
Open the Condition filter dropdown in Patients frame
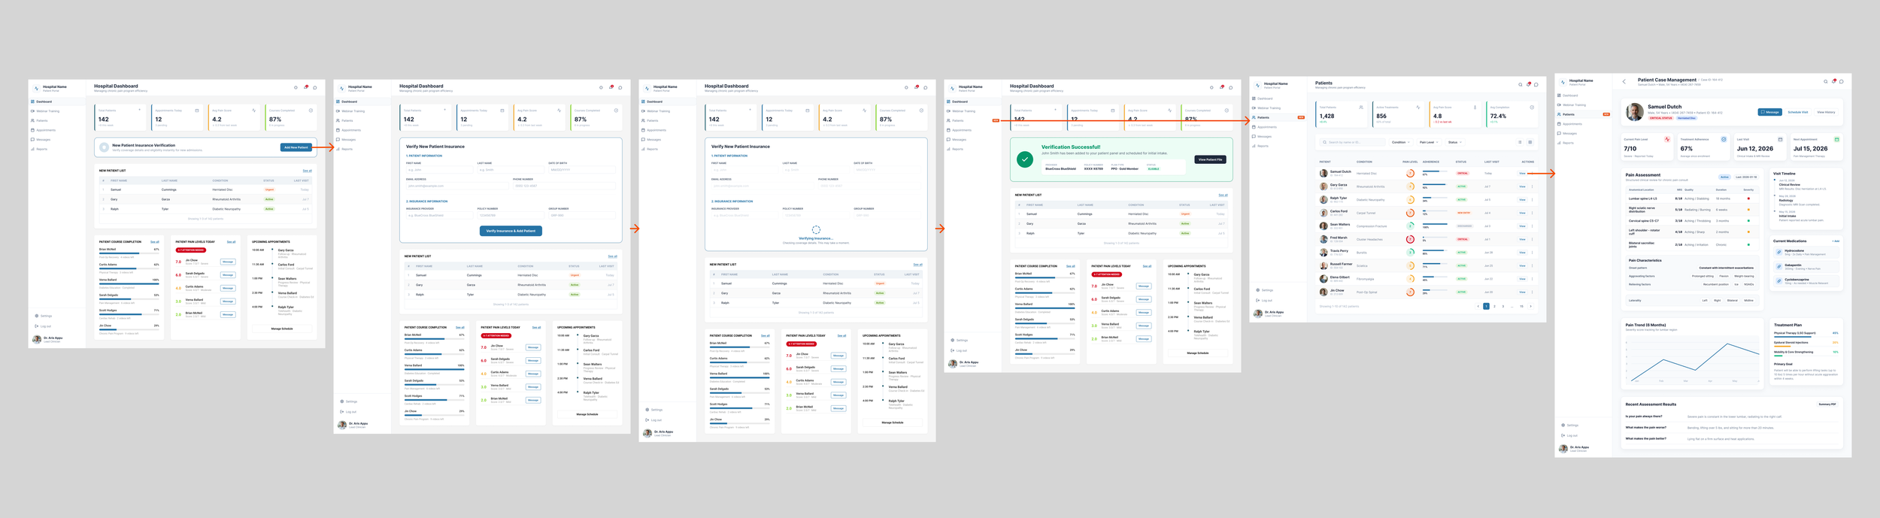point(1401,142)
